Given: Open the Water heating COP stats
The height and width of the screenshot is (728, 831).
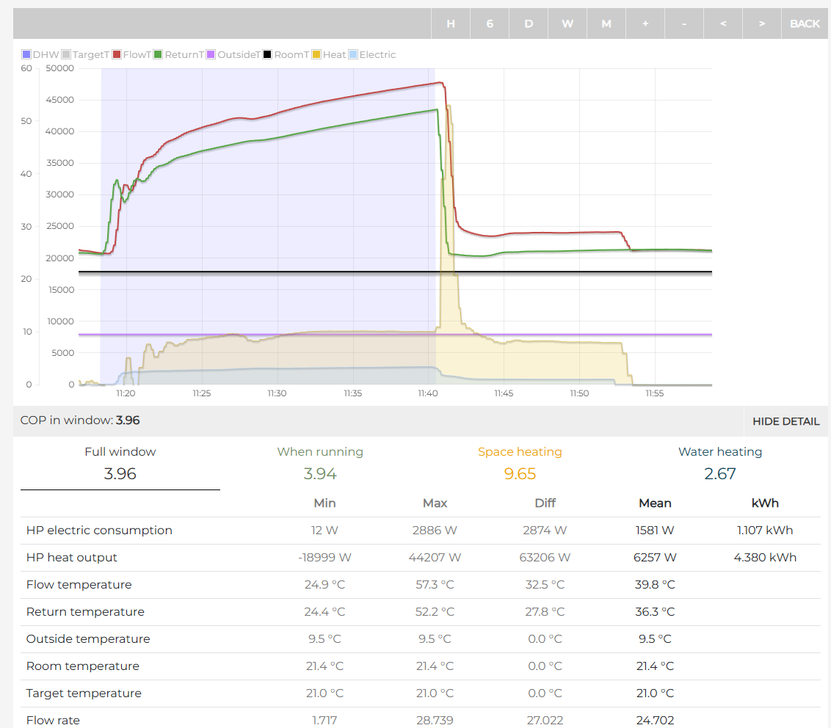Looking at the screenshot, I should tap(719, 463).
